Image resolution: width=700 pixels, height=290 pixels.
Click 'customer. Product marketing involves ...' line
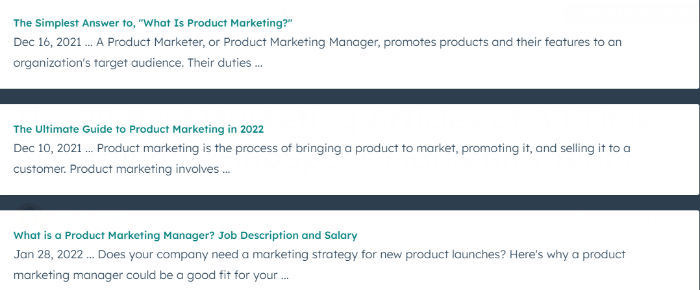pyautogui.click(x=121, y=169)
